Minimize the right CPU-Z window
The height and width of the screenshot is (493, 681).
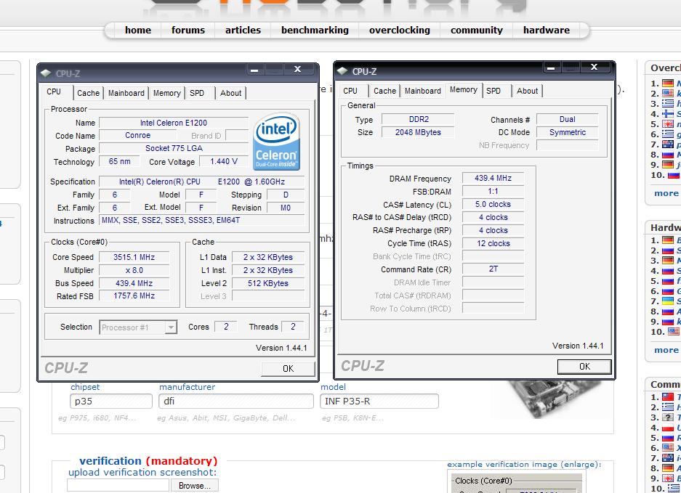(551, 68)
